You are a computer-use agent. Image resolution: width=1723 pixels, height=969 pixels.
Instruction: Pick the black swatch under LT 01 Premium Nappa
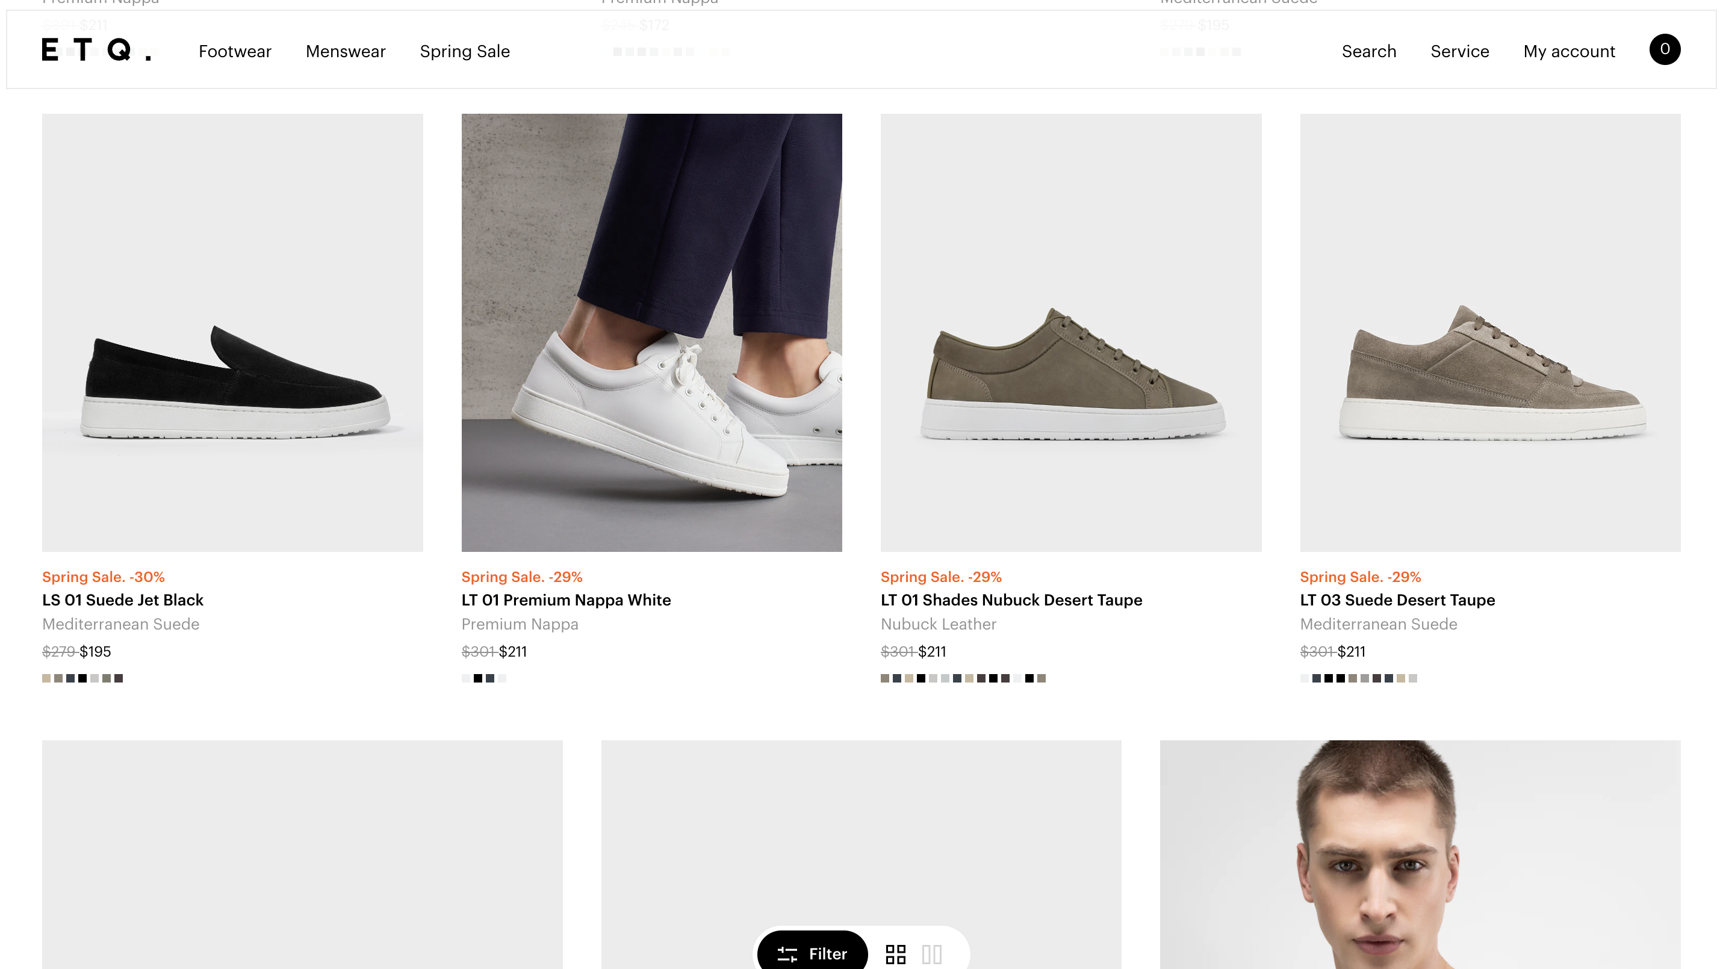pyautogui.click(x=477, y=678)
